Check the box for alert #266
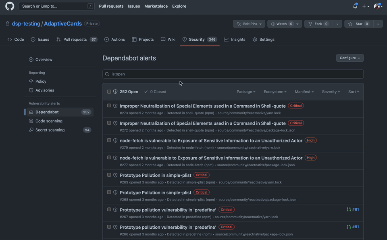387x240 pixels. coord(109,226)
